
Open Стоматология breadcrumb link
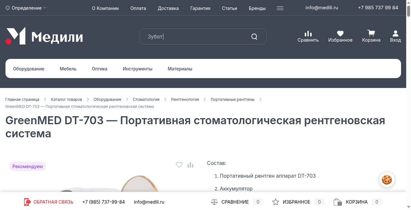[146, 100]
